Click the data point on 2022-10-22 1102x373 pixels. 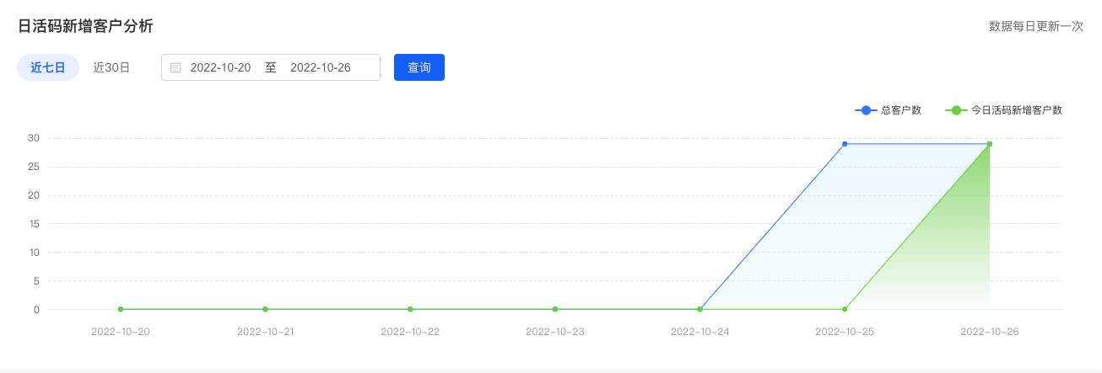(x=410, y=309)
